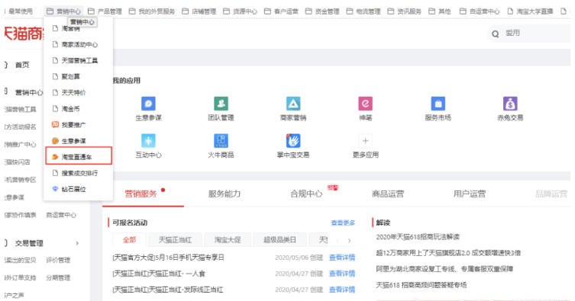Open article about 湖北商家复工专线
Screen dimensions: 575x301
[x=444, y=269]
